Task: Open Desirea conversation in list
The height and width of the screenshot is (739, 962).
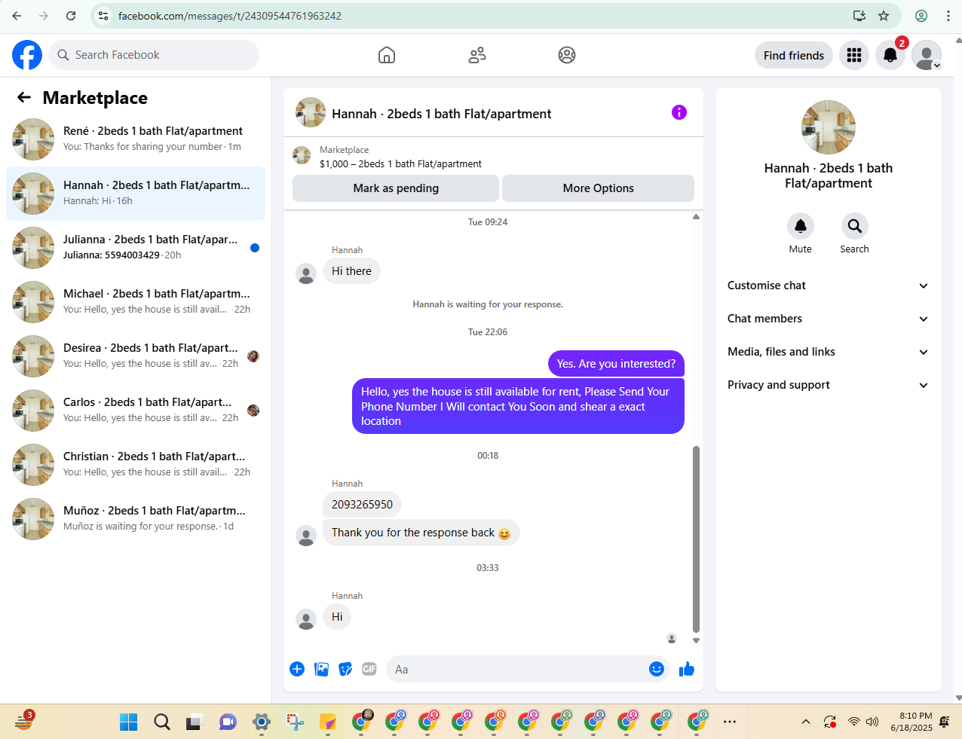Action: (136, 356)
